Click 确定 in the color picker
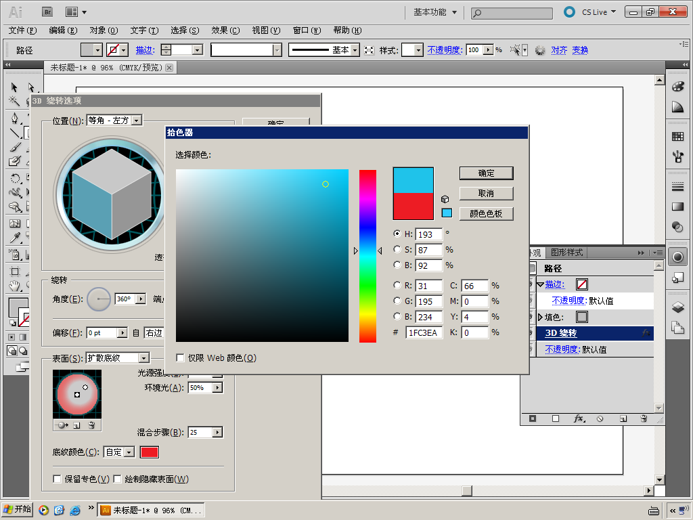The width and height of the screenshot is (693, 520). pyautogui.click(x=486, y=173)
